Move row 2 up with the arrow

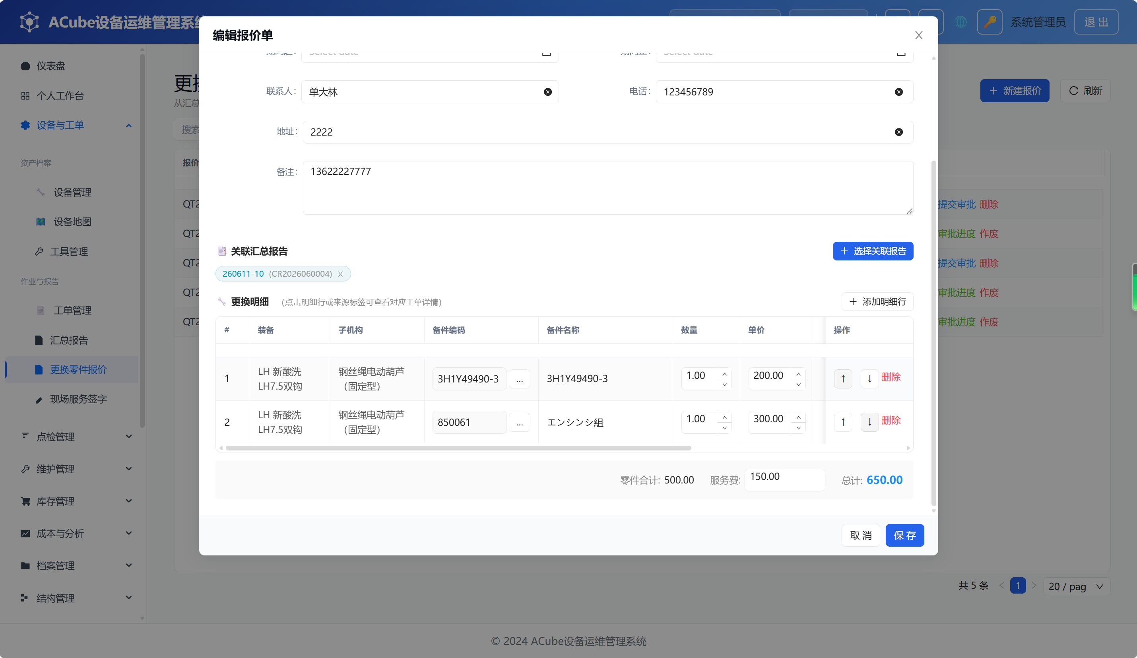point(842,422)
